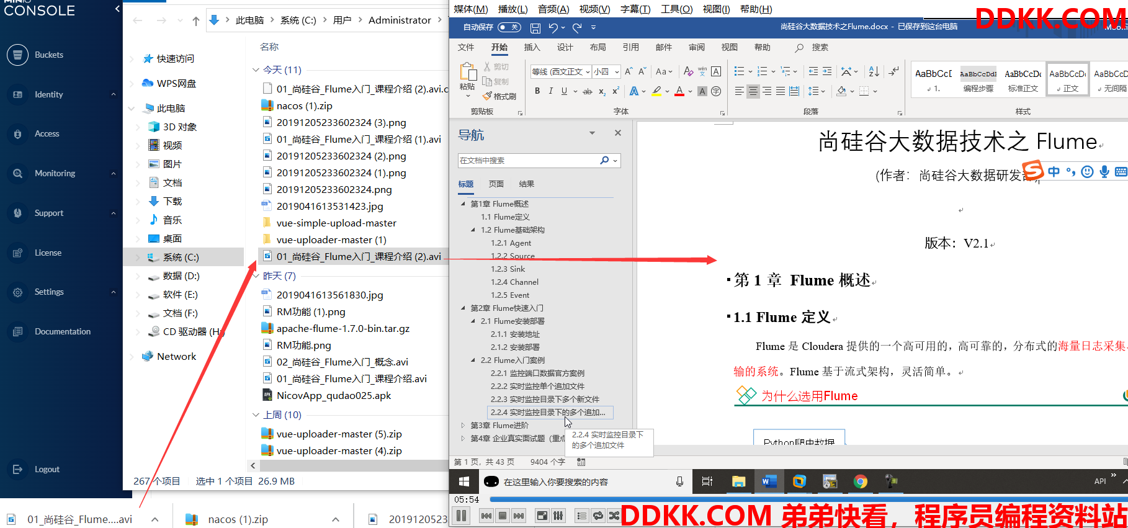The width and height of the screenshot is (1128, 528).
Task: Click the character border icon
Action: pos(716,71)
